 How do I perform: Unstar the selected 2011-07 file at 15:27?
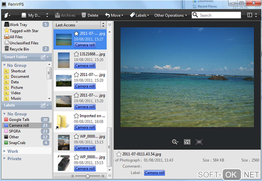coord(76,34)
